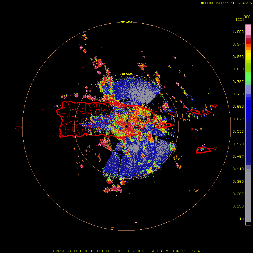Screen dimensions: 253x253
Task: Click the 0.680 value on color scale
Action: [x=238, y=107]
